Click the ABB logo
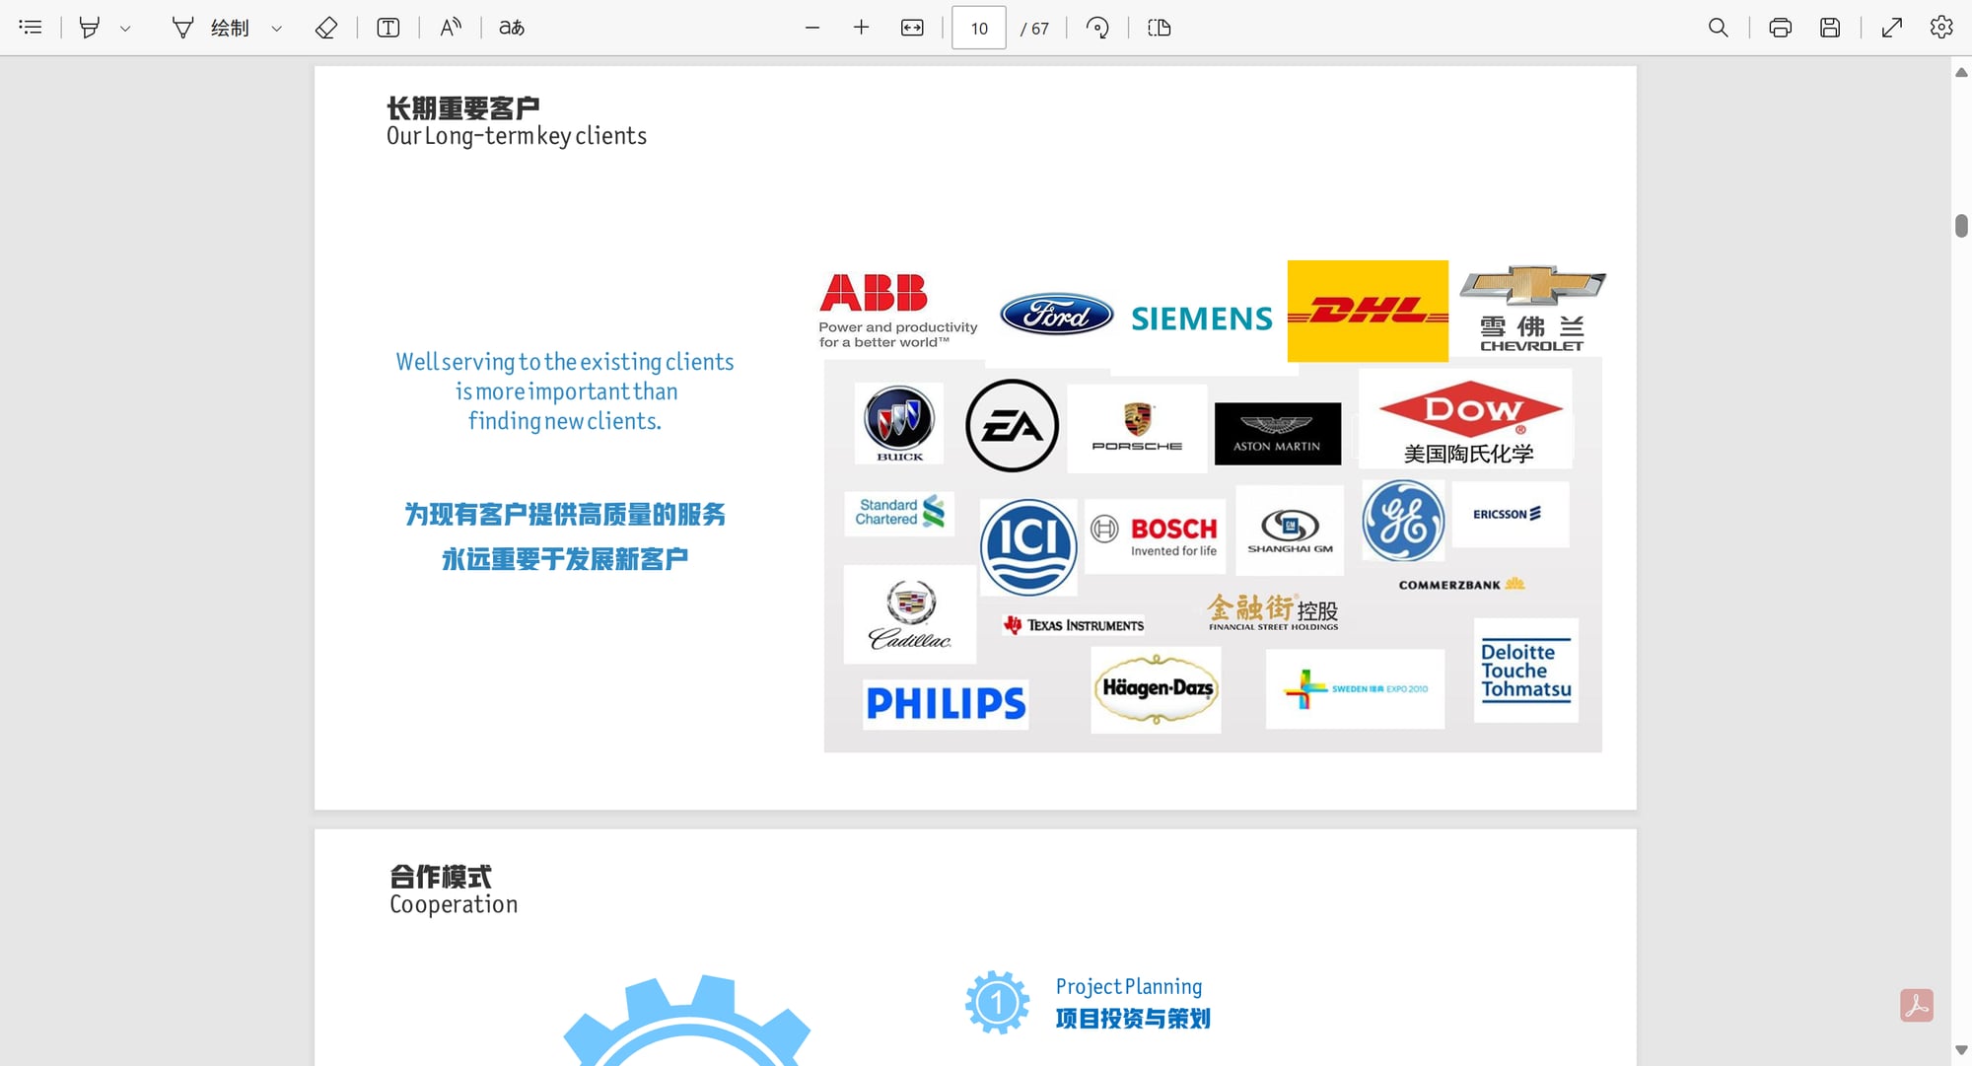Viewport: 1972px width, 1066px height. click(x=898, y=311)
